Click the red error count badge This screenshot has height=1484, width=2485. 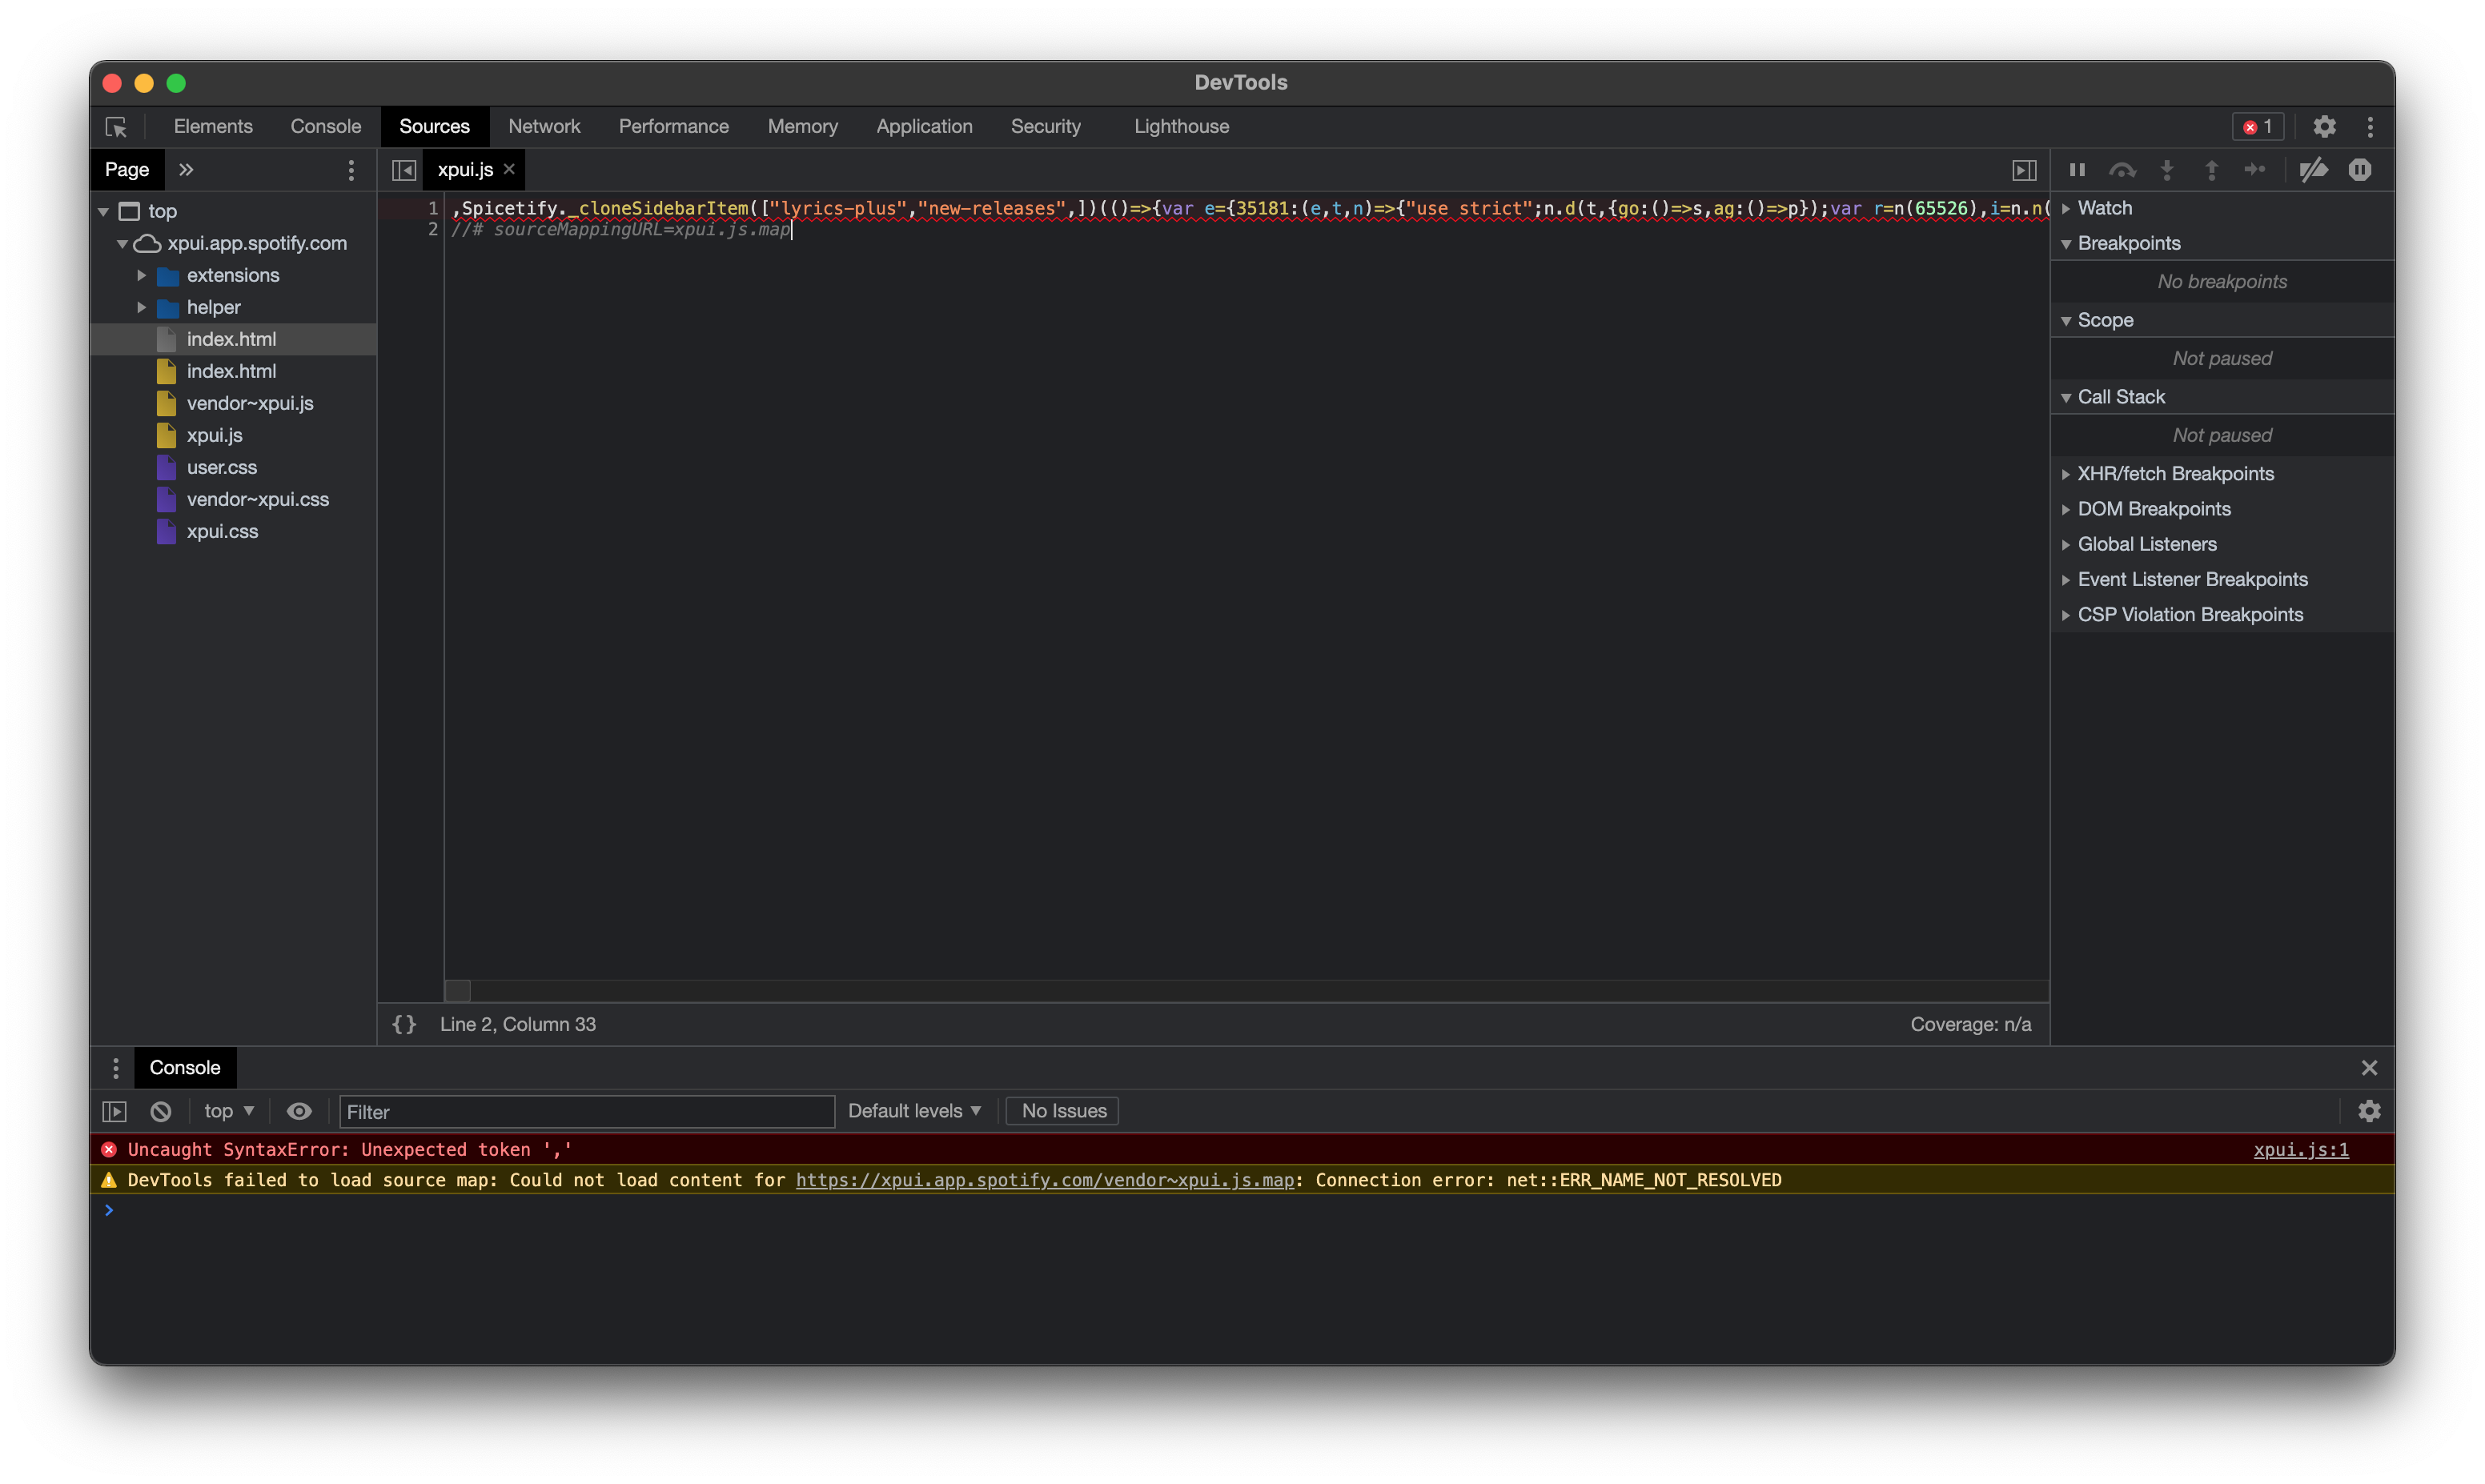[x=2258, y=127]
